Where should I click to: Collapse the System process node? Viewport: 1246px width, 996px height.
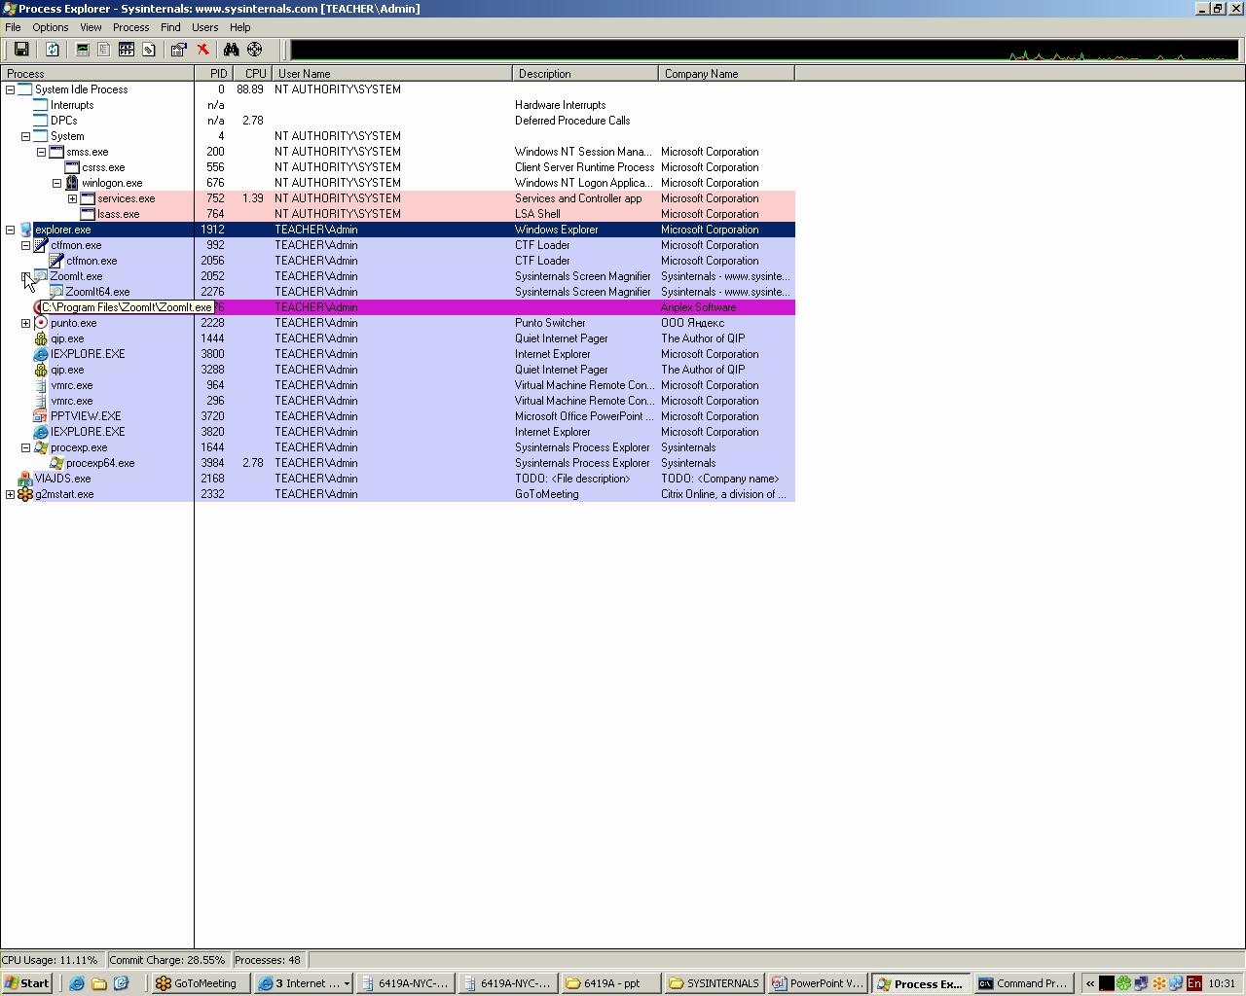[26, 136]
